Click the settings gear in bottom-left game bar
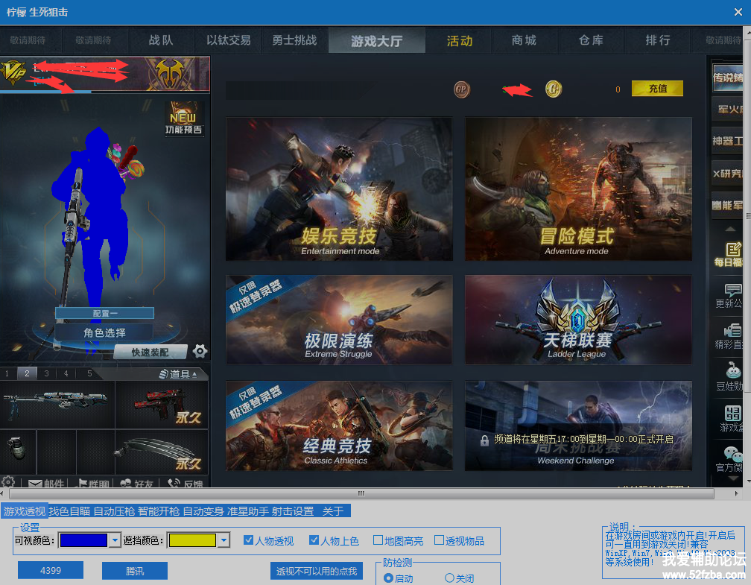Image resolution: width=751 pixels, height=585 pixels. pyautogui.click(x=8, y=482)
